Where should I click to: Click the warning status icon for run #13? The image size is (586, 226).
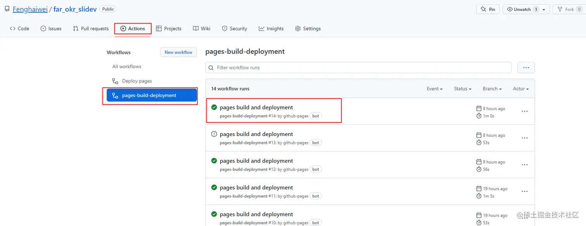pyautogui.click(x=214, y=134)
